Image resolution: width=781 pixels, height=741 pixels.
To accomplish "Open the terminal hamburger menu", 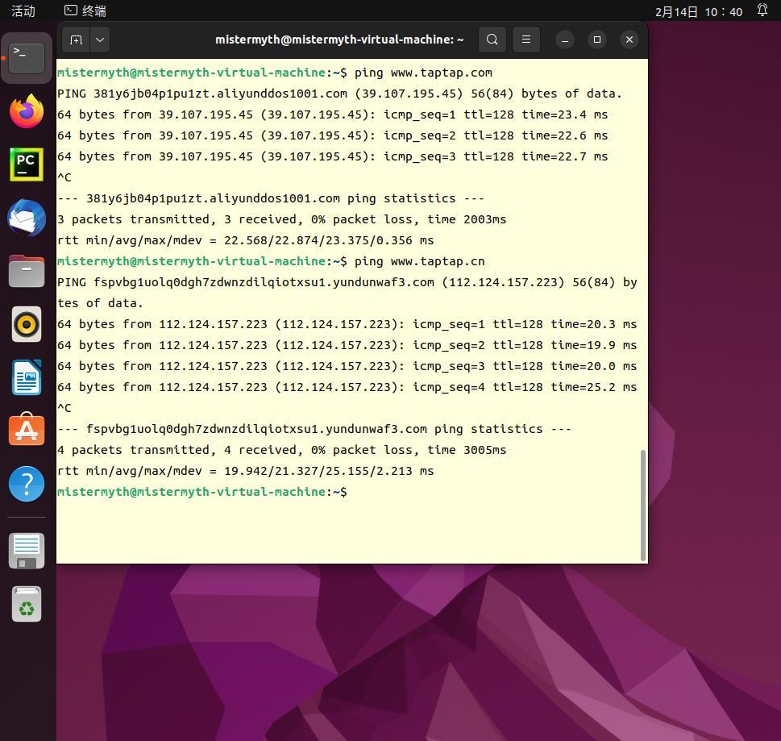I will pos(526,40).
